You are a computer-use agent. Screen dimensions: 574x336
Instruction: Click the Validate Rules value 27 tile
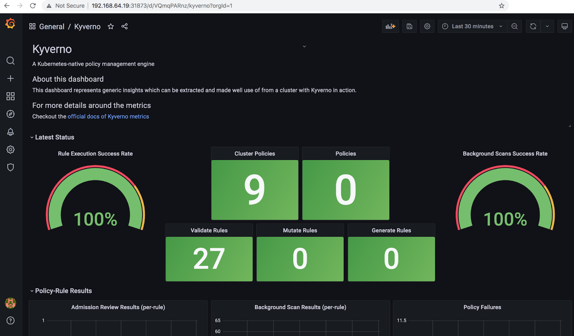click(209, 259)
